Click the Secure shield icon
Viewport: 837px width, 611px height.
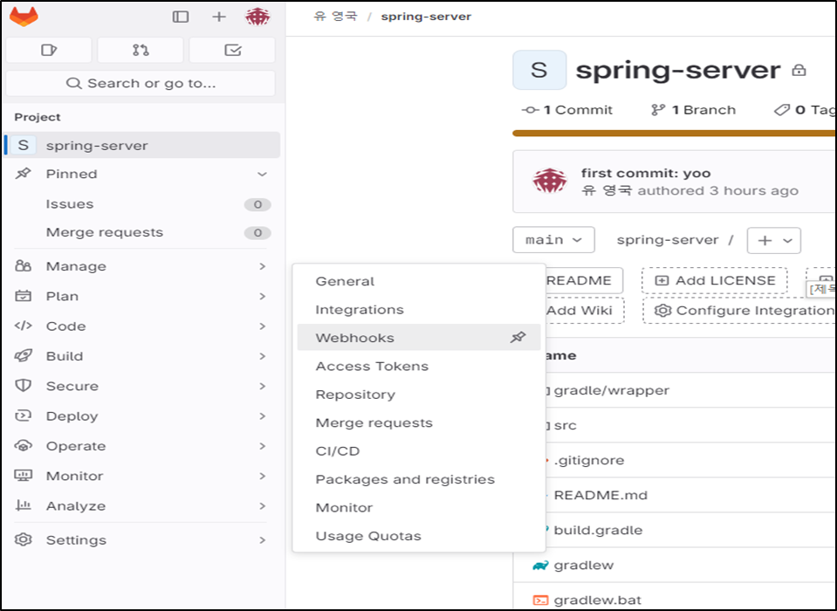tap(23, 385)
